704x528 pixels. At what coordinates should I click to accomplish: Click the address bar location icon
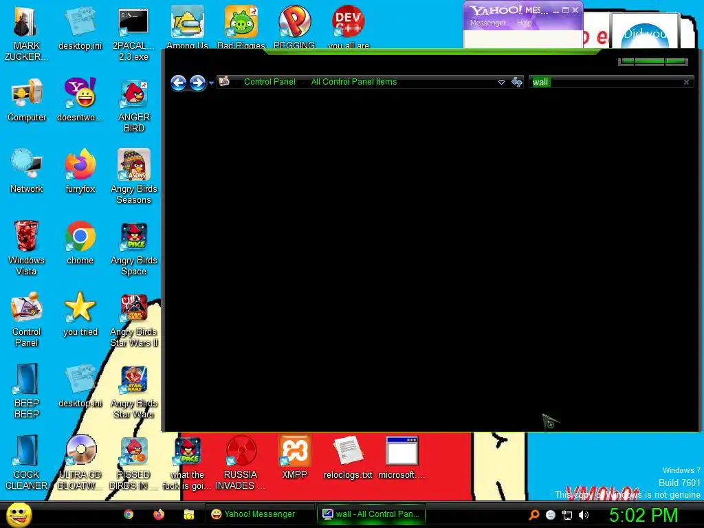point(224,82)
